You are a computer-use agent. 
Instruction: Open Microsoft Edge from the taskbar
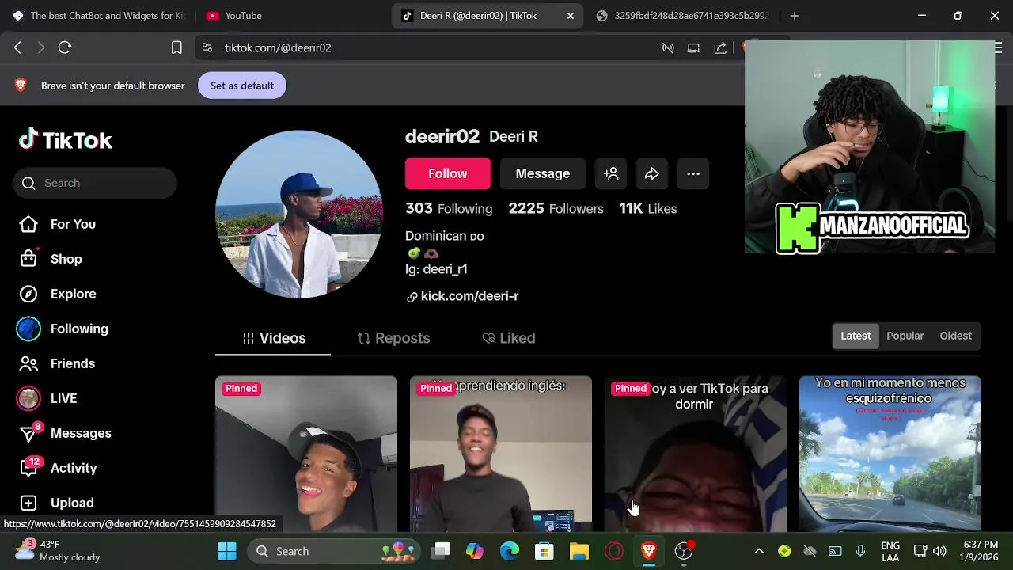[x=510, y=551]
